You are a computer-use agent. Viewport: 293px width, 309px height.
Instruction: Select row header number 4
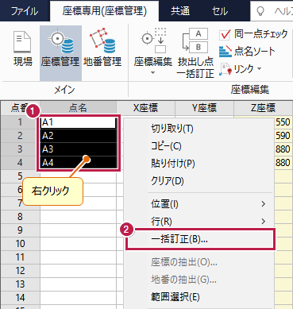coord(20,163)
